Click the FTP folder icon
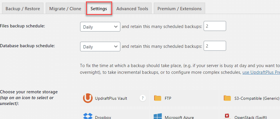Image resolution: width=280 pixels, height=119 pixels. pos(158,98)
